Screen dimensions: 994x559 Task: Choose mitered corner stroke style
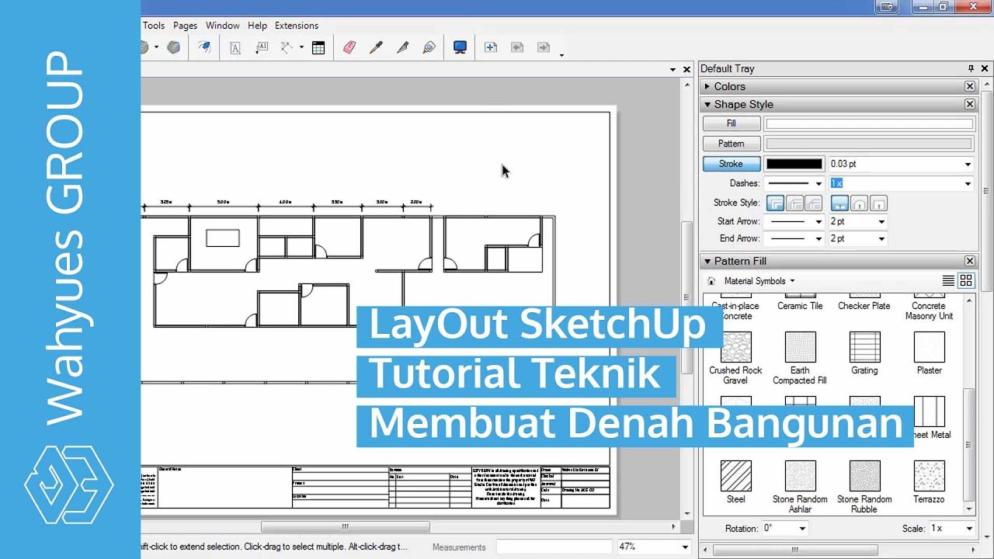pyautogui.click(x=775, y=203)
